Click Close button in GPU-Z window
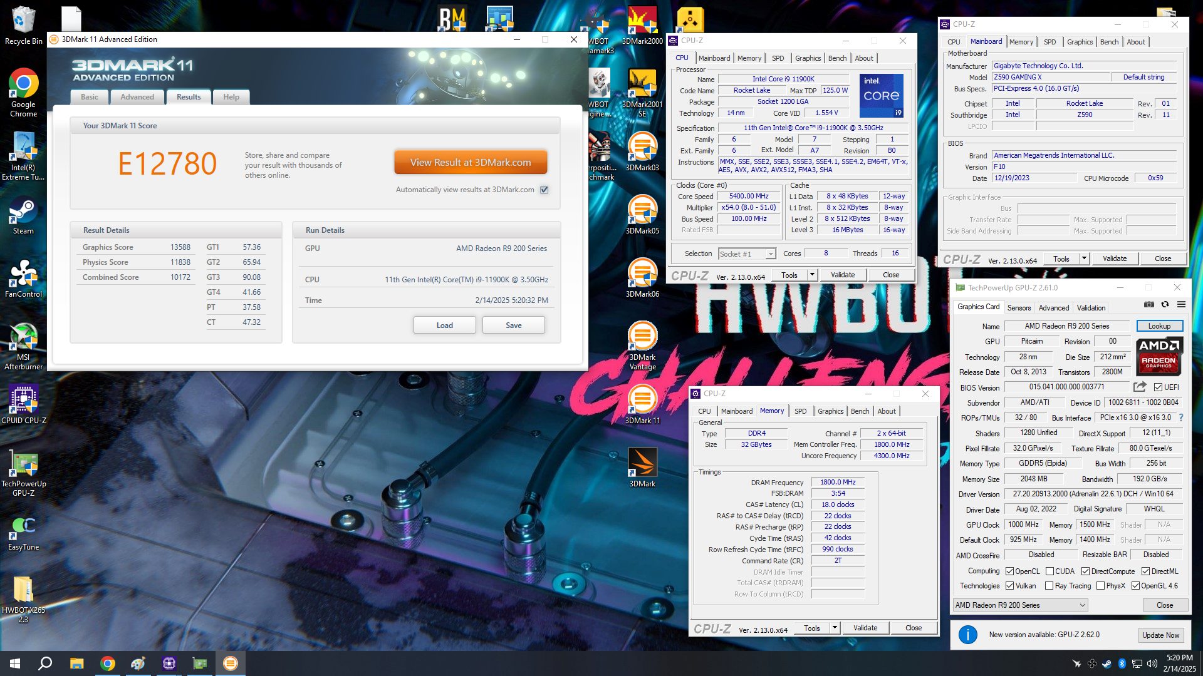The image size is (1203, 676). (1165, 605)
